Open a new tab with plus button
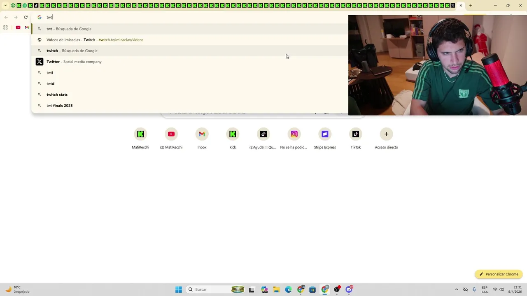Viewport: 527px width, 296px height. [x=471, y=5]
